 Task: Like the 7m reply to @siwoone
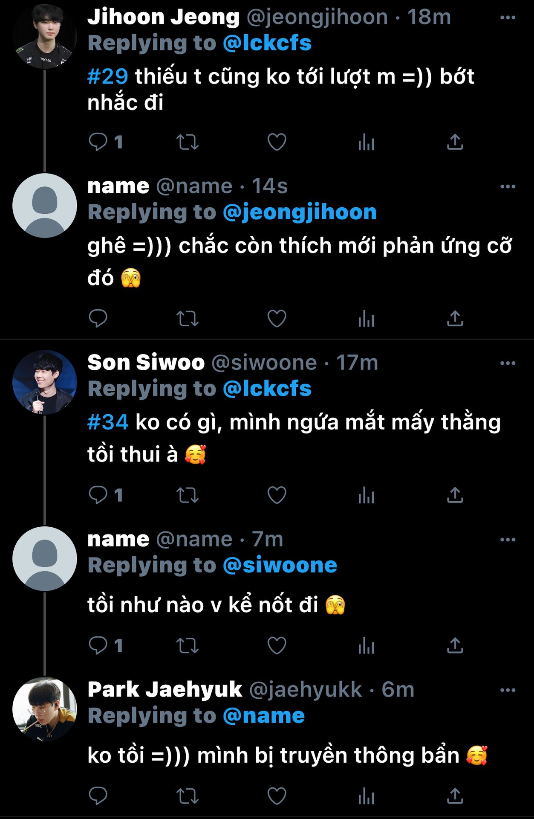(x=277, y=645)
